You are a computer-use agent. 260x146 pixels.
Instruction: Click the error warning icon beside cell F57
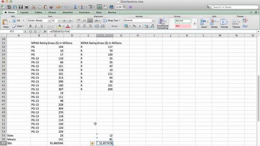92,143
